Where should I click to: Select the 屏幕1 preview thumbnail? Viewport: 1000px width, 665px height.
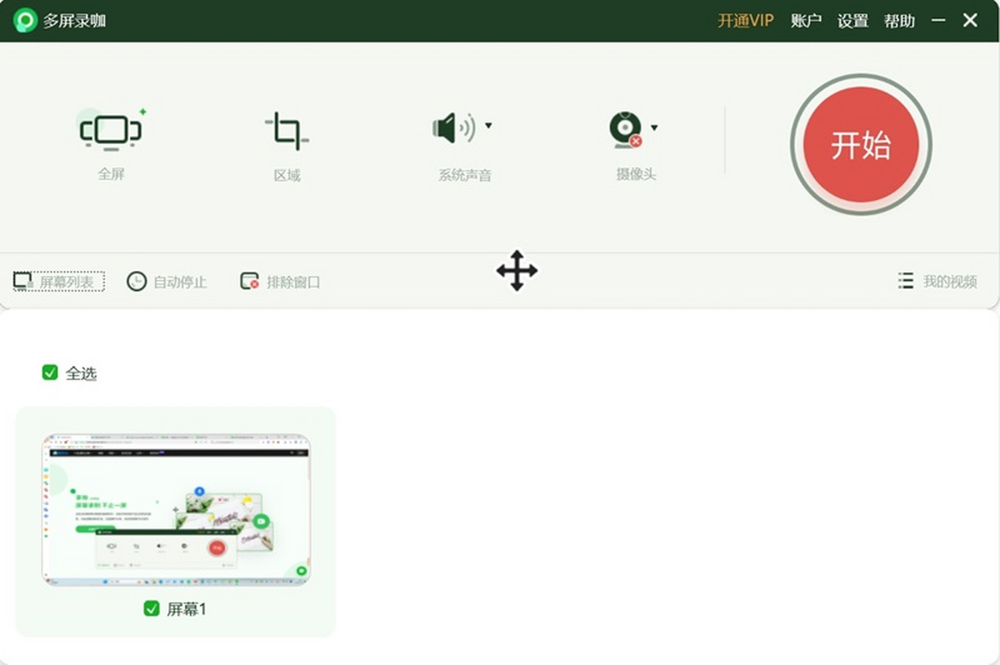[176, 508]
